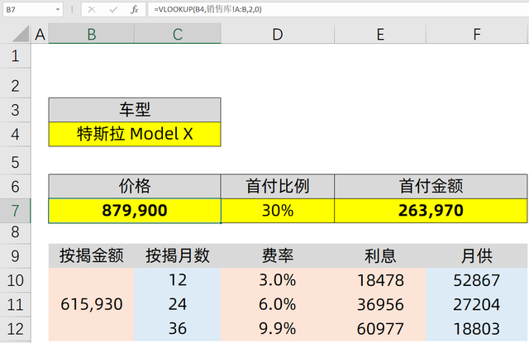Select row 9 header

(x=15, y=256)
